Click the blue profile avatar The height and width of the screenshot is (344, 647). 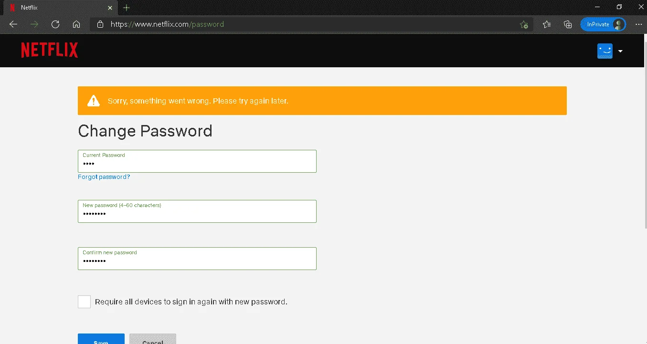[605, 51]
